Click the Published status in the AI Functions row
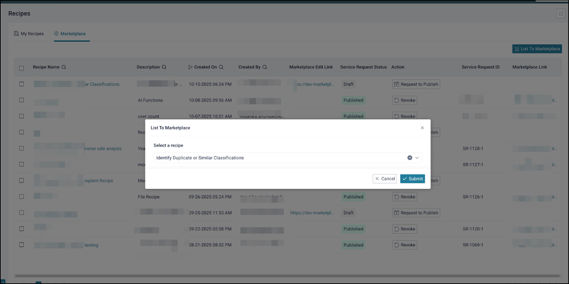 point(353,100)
